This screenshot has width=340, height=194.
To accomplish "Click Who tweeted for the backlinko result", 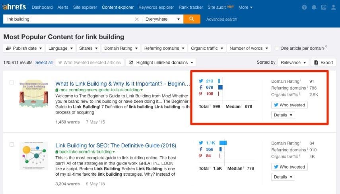I will click(x=289, y=167).
